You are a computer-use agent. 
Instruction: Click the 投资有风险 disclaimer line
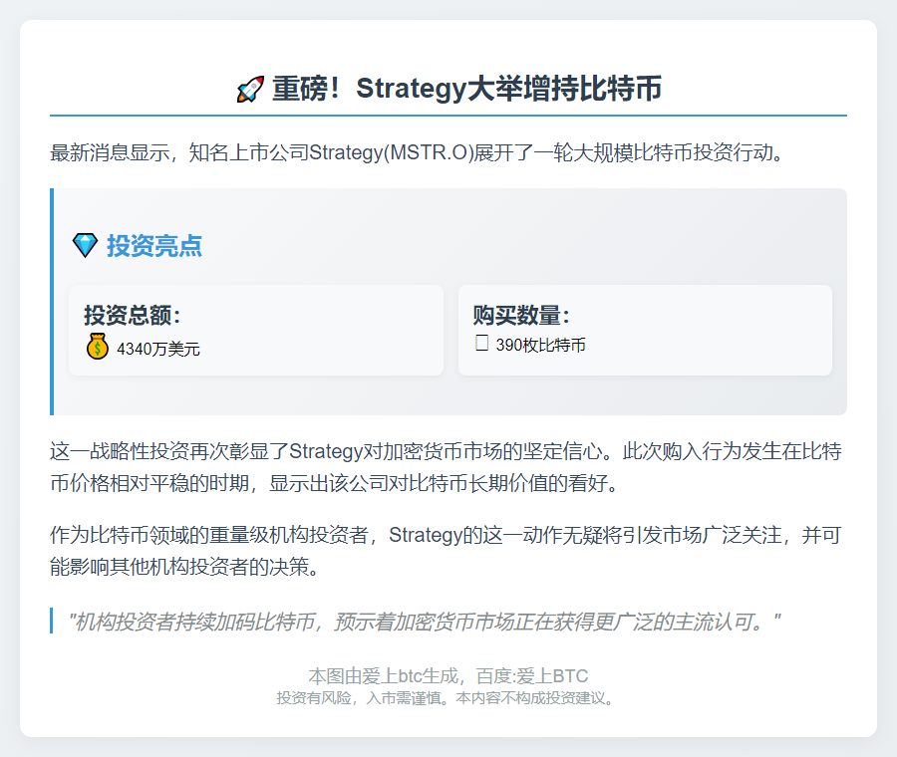tap(448, 698)
